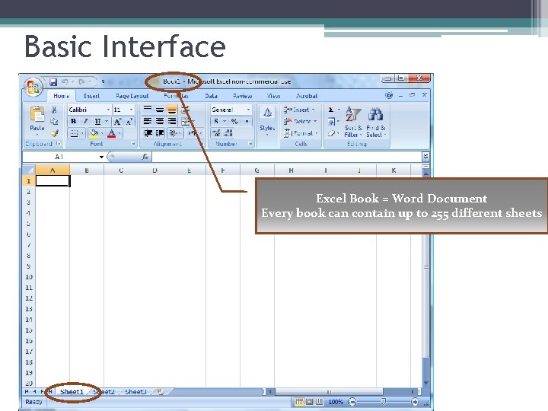Toggle Italic formatting
The height and width of the screenshot is (411, 548).
(x=85, y=121)
